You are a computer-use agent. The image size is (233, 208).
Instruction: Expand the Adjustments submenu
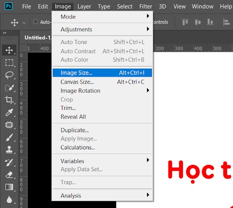coord(102,29)
